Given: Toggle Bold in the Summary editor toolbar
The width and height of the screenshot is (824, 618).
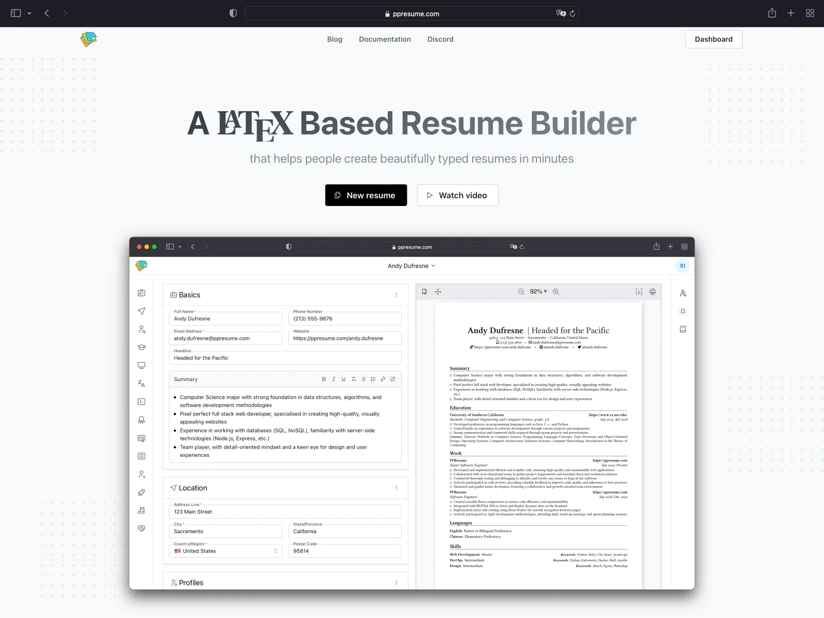Looking at the screenshot, I should pos(324,379).
